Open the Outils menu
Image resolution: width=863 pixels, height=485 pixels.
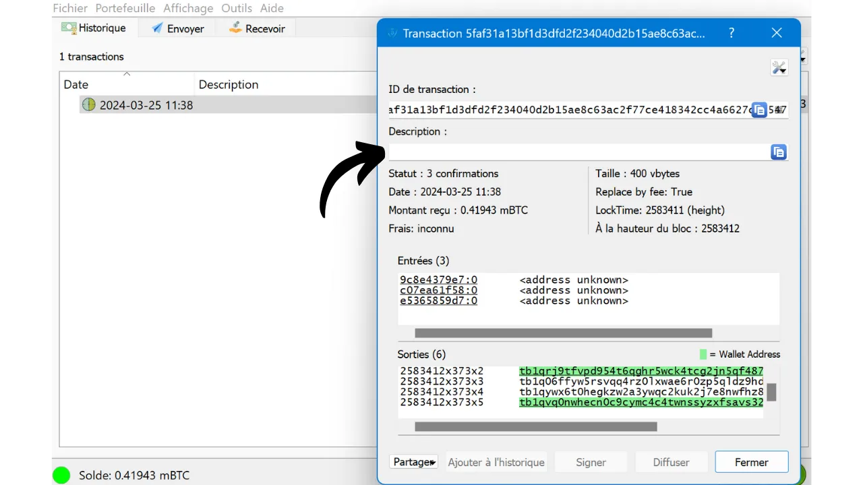click(237, 8)
